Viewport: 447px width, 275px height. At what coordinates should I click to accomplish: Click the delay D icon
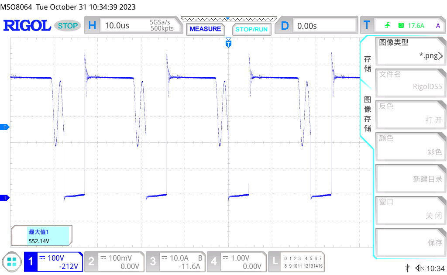[x=285, y=26]
